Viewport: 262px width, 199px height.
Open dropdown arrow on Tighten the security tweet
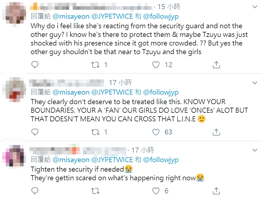[x=255, y=150]
